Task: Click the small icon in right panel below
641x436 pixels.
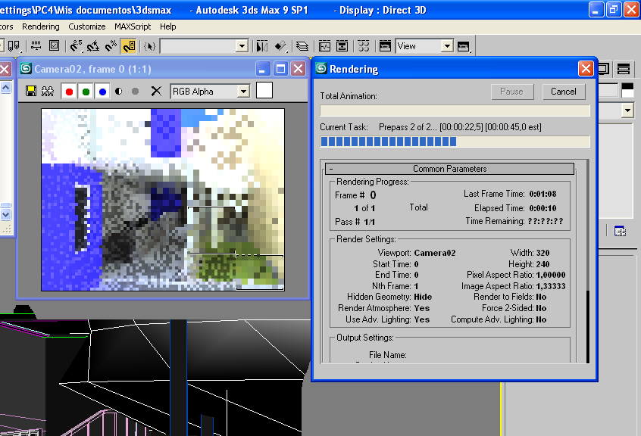Action: (620, 231)
